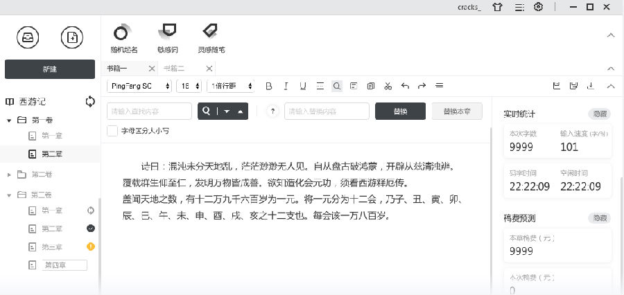Click the editor text paragraph area
The width and height of the screenshot is (624, 295).
point(293,191)
